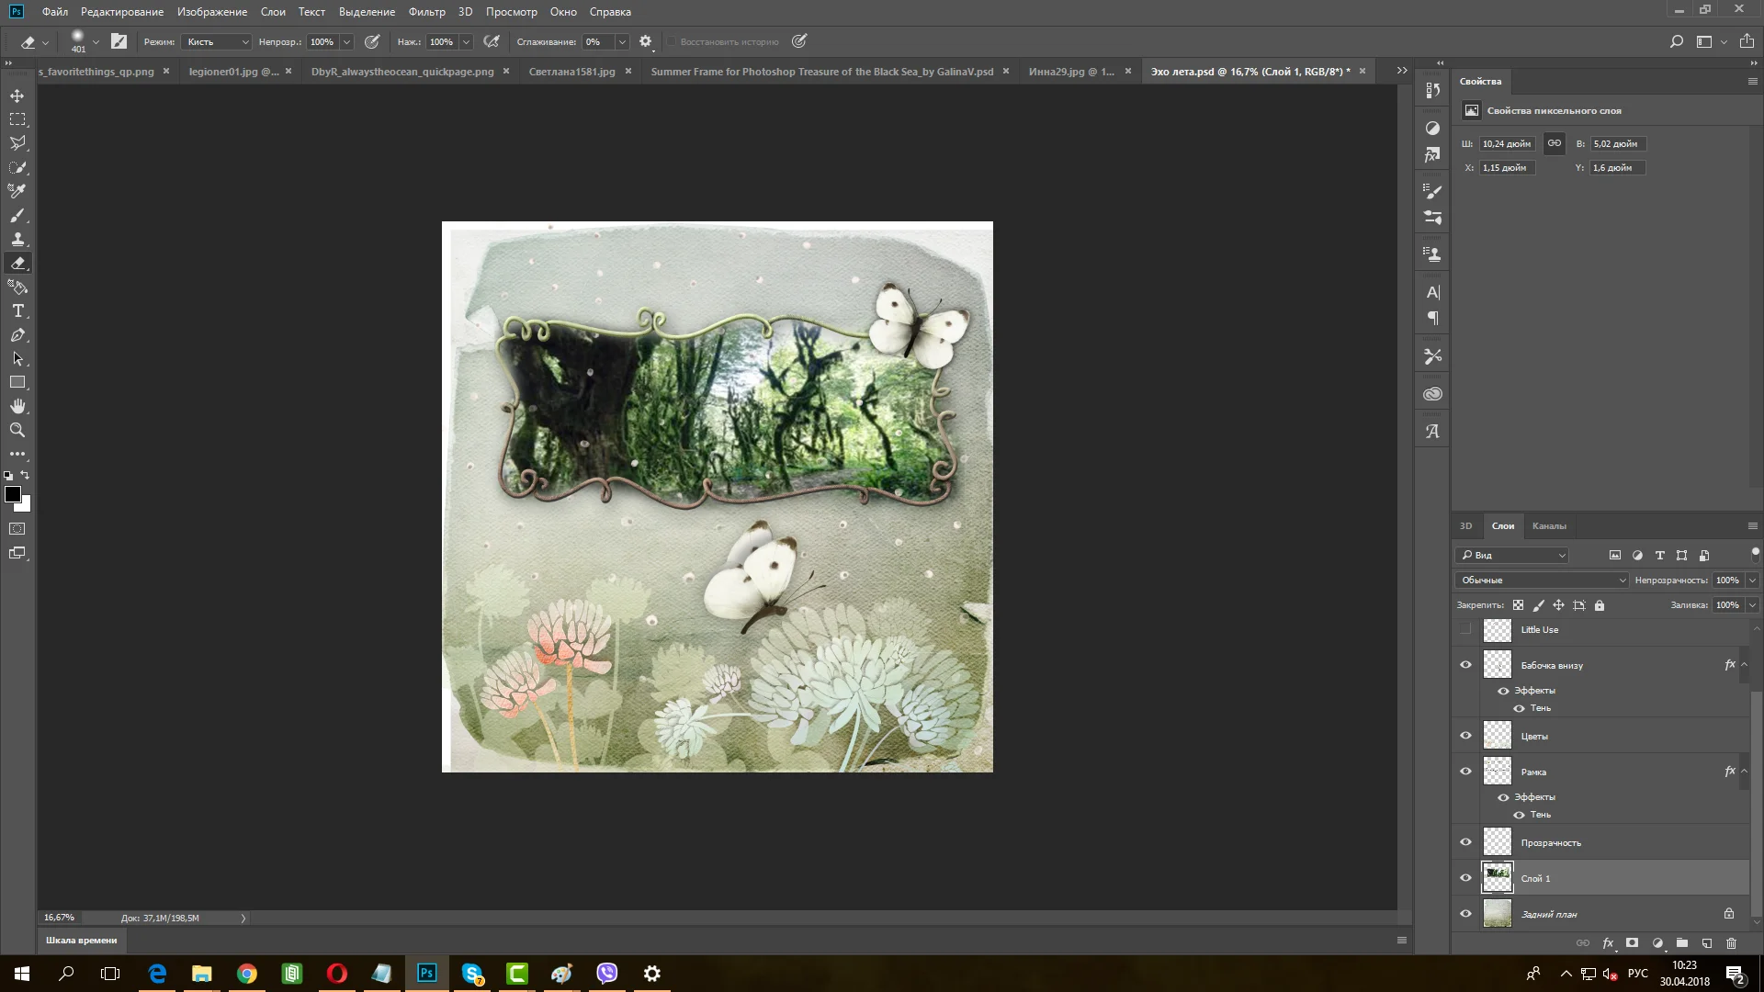Show the Little Use layer
1764x992 pixels.
point(1465,629)
